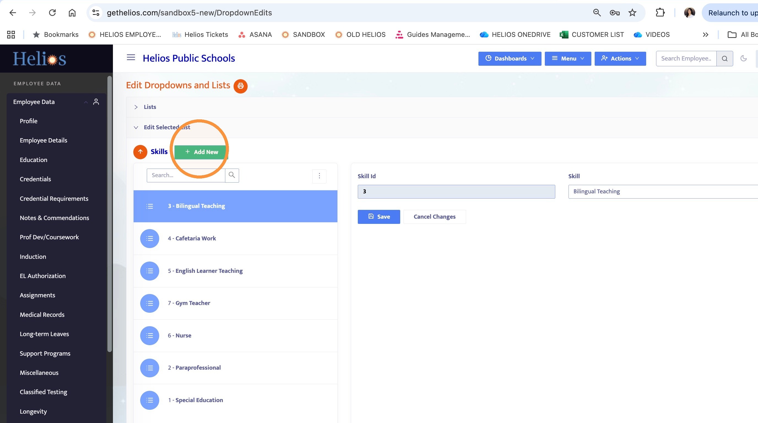Click the list icon beside Cafetaria Work
Screen dimensions: 758x423
click(150, 238)
